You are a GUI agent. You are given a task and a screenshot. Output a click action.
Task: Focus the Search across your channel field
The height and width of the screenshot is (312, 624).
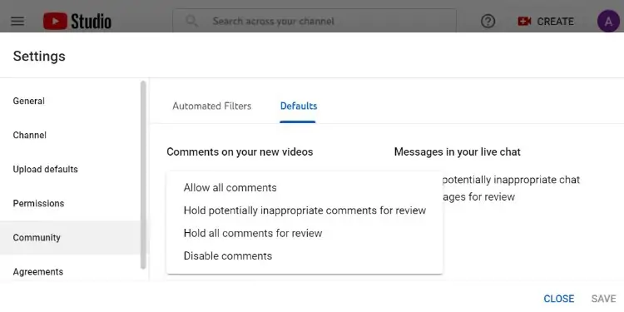314,21
